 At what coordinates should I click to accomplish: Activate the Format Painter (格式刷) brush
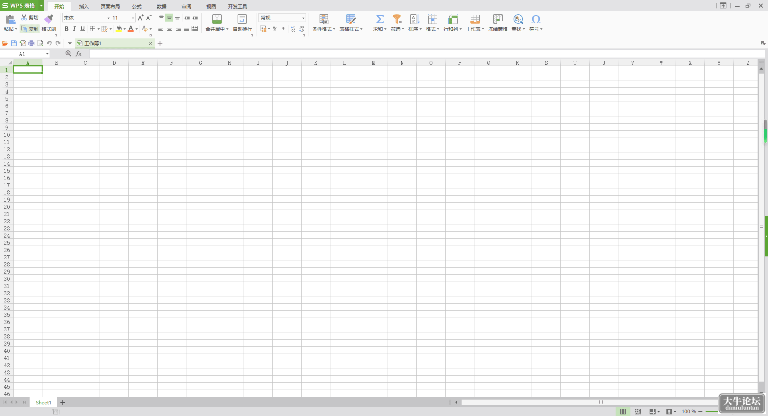(49, 19)
